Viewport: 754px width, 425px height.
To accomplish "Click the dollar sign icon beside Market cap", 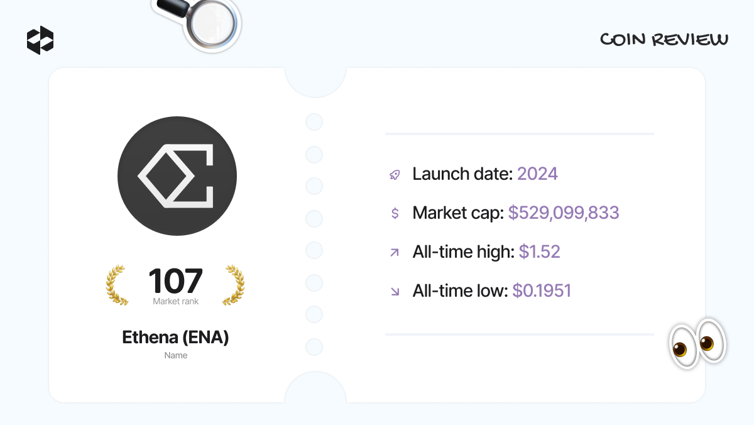I will pyautogui.click(x=395, y=214).
